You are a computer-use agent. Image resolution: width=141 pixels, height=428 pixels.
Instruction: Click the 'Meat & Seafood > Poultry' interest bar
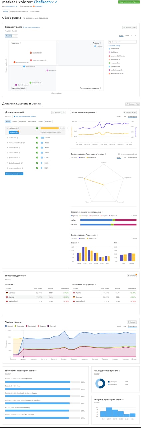(43, 410)
